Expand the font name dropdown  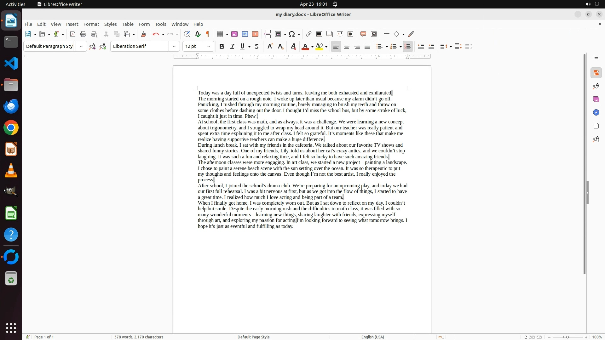pos(174,47)
